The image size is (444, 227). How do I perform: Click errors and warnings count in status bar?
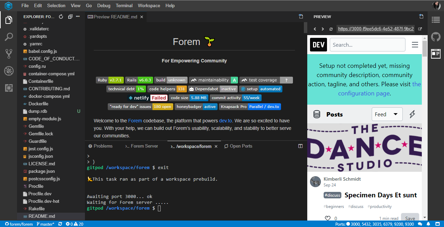(x=75, y=224)
